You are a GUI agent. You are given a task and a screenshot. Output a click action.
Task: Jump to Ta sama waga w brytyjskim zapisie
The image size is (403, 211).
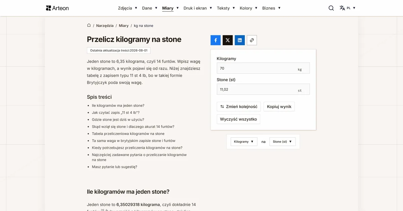click(134, 141)
